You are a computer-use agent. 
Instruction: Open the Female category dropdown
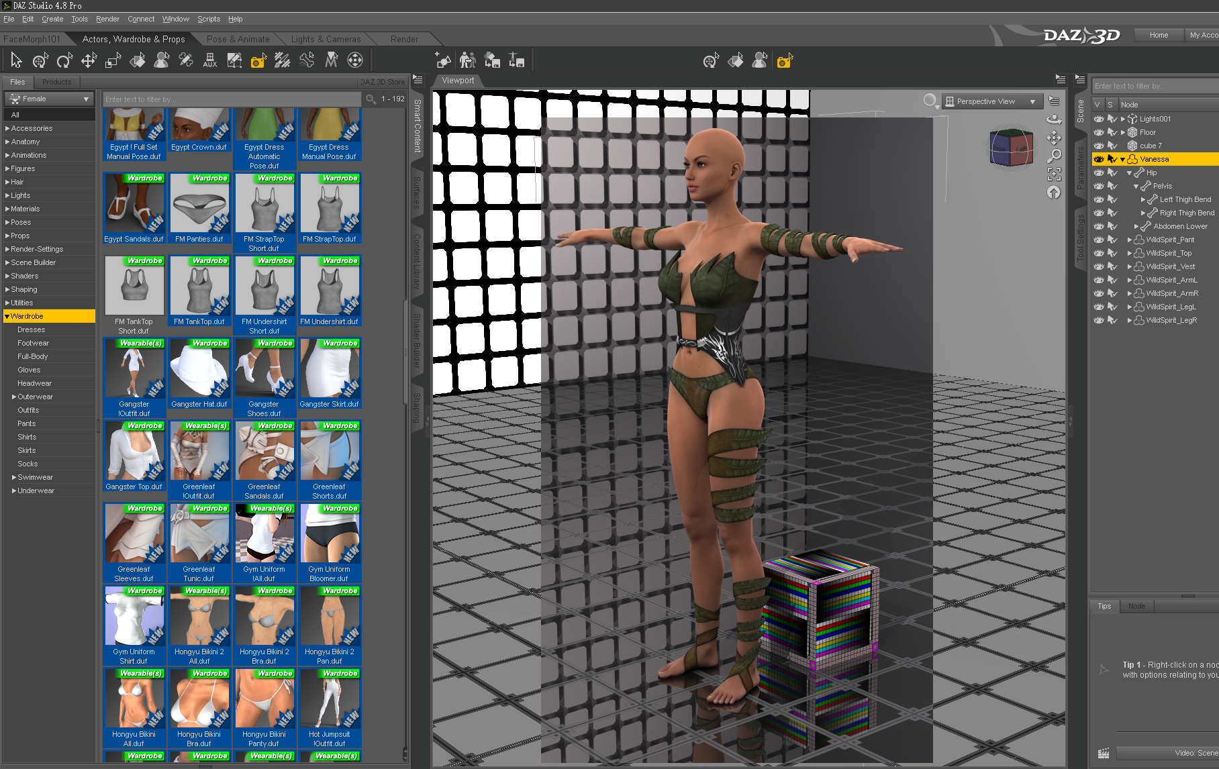49,99
